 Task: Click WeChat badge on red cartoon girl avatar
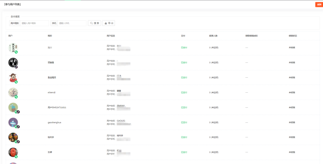tap(16, 82)
